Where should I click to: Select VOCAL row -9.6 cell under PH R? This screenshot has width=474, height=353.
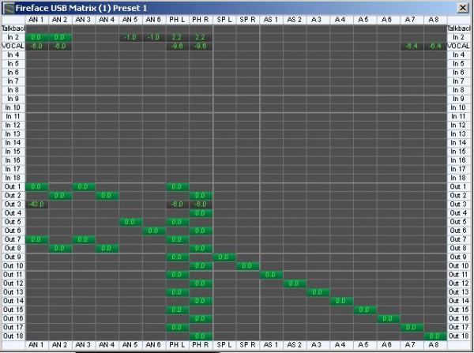[201, 46]
